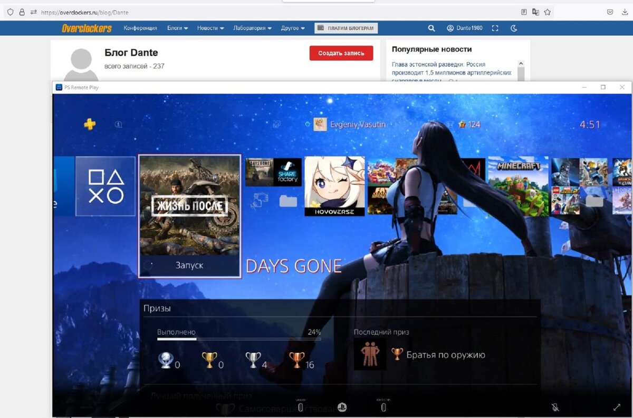Expand the Новости dropdown menu
Screen dimensions: 633x418
tap(210, 28)
